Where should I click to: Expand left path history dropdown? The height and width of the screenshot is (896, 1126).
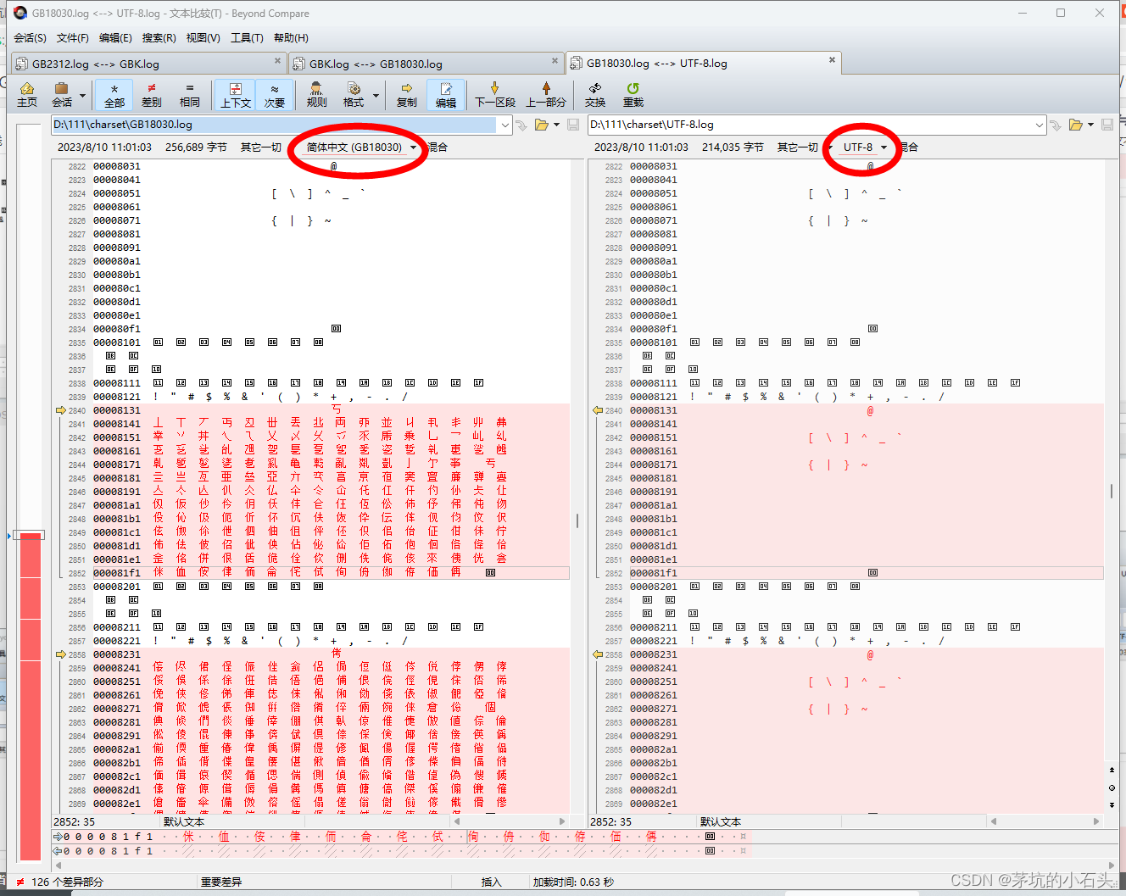[505, 125]
